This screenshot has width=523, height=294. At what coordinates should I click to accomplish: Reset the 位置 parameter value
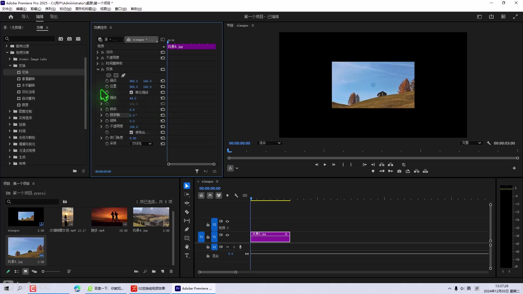coord(163,87)
